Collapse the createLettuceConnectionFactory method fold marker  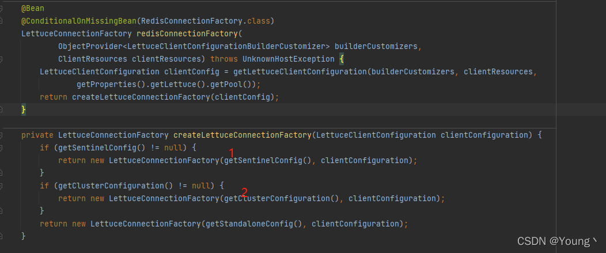click(x=1, y=135)
